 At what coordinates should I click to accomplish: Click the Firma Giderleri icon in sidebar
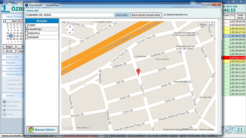[x=4, y=101]
